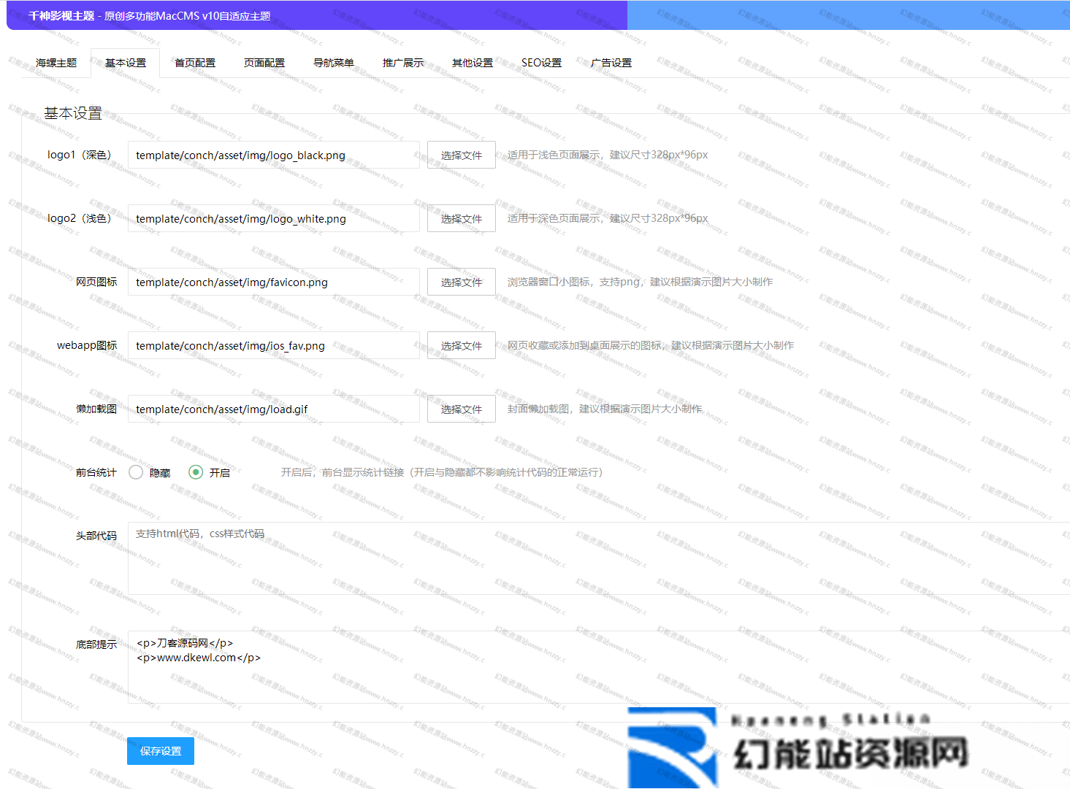This screenshot has height=789, width=1070.
Task: Click the 千神影视主题 header title
Action: [61, 15]
